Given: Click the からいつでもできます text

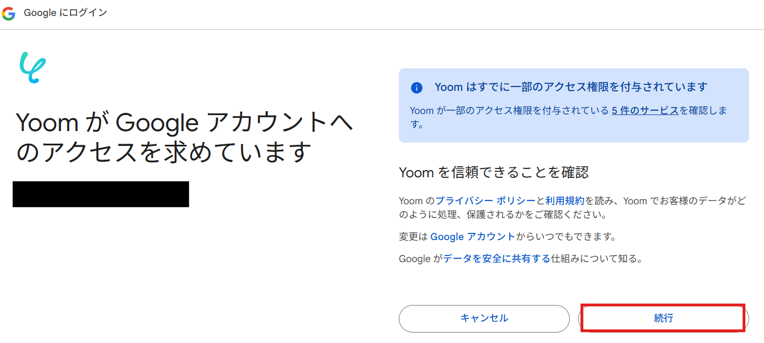Looking at the screenshot, I should [565, 237].
